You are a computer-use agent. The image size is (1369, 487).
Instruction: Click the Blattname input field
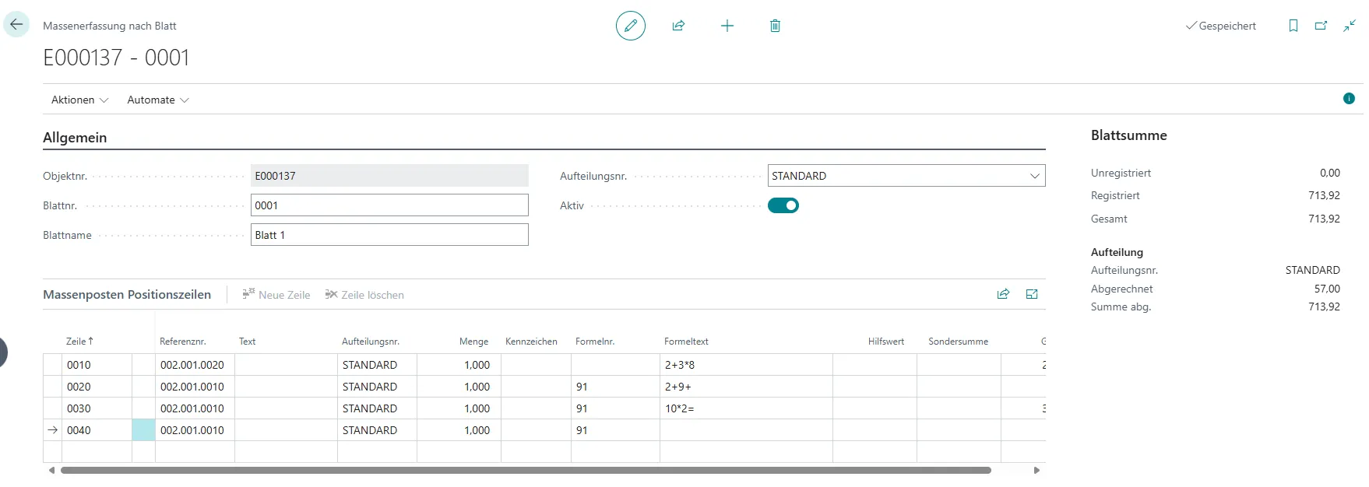[389, 235]
